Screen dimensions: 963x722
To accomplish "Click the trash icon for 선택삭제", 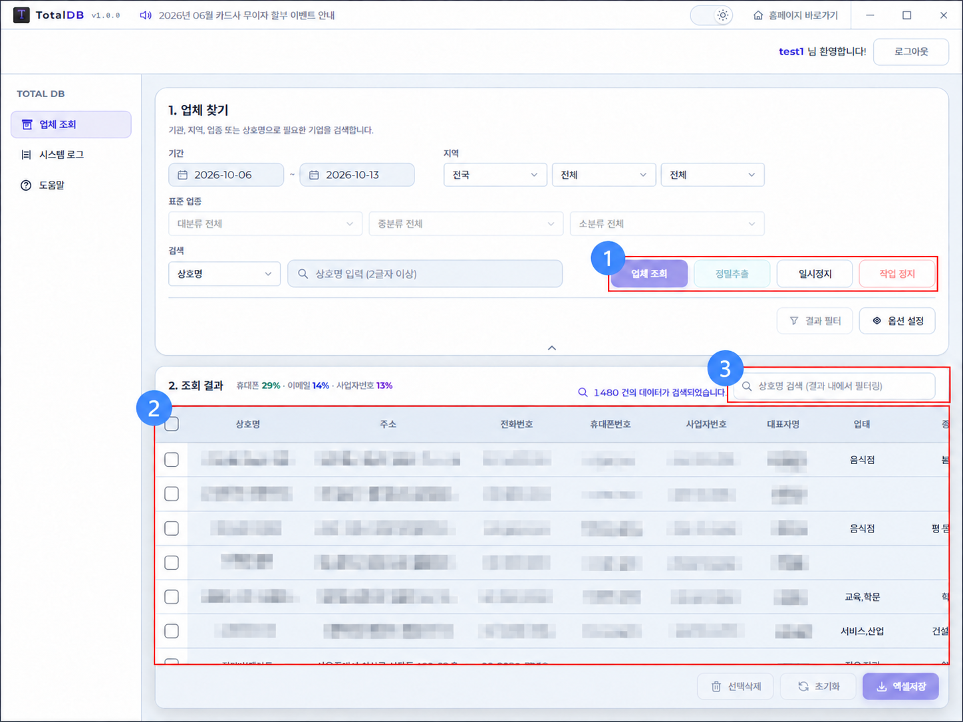I will pyautogui.click(x=716, y=686).
